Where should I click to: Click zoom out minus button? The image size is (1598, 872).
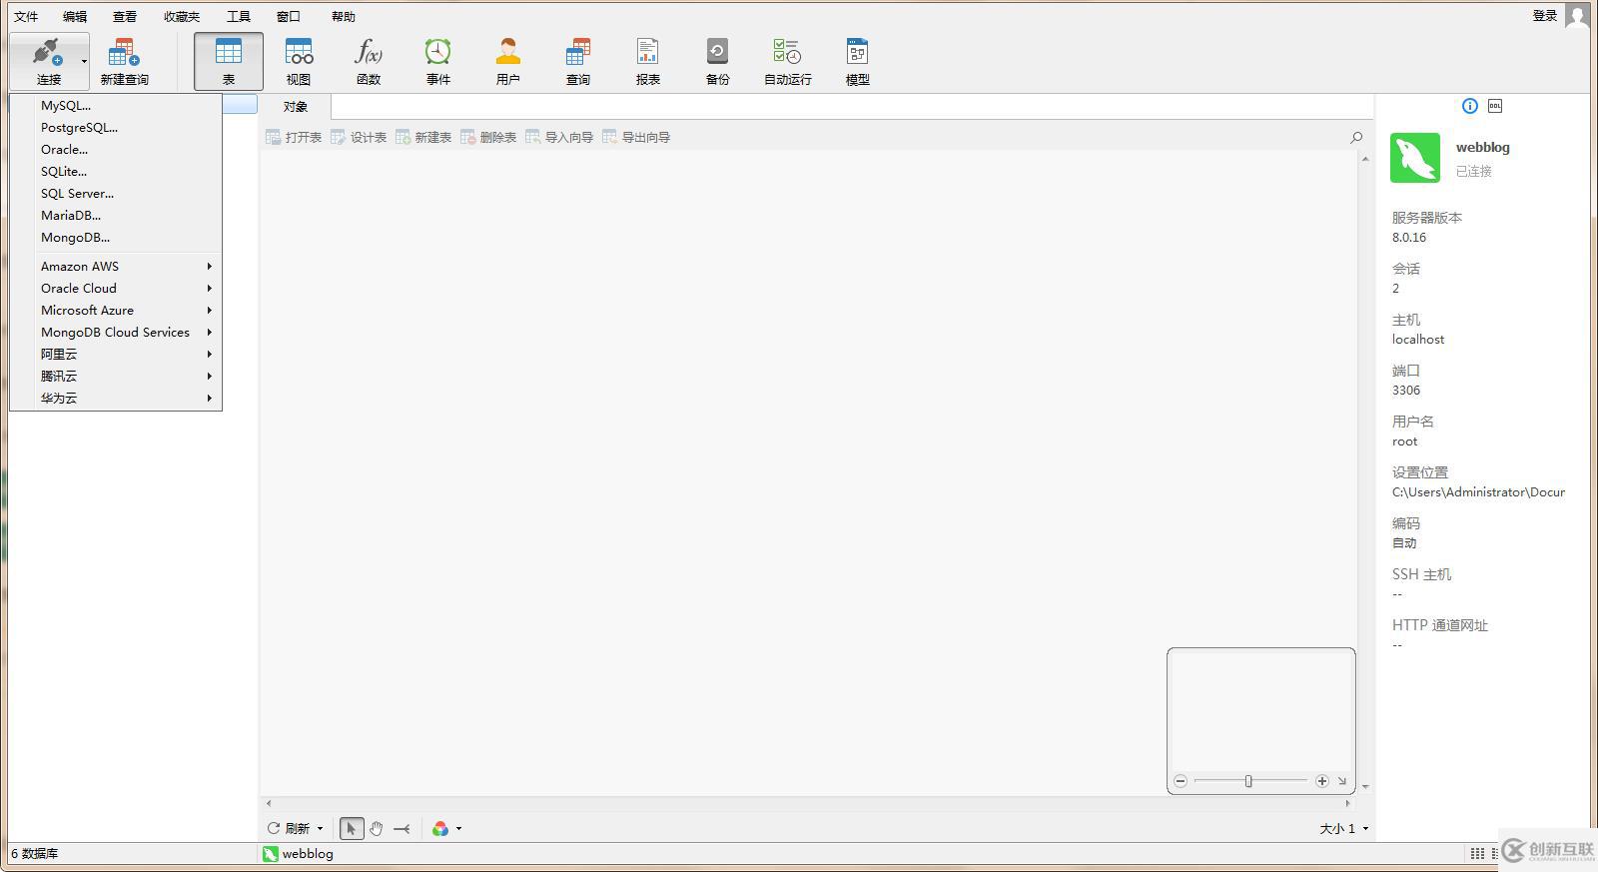pyautogui.click(x=1181, y=781)
